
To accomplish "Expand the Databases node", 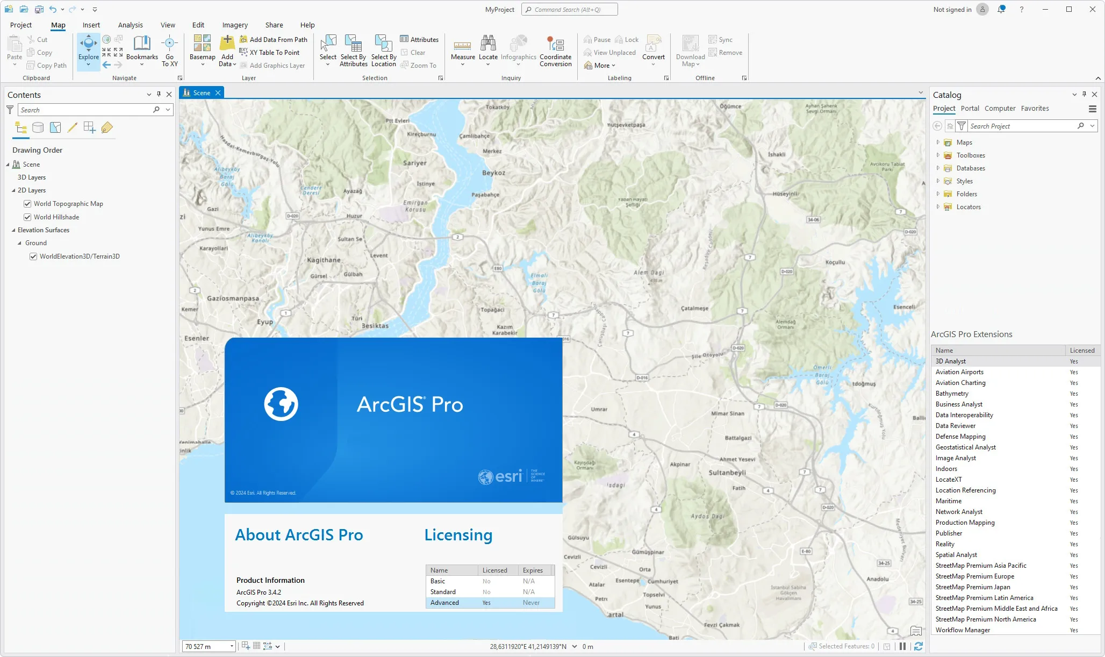I will coord(938,168).
